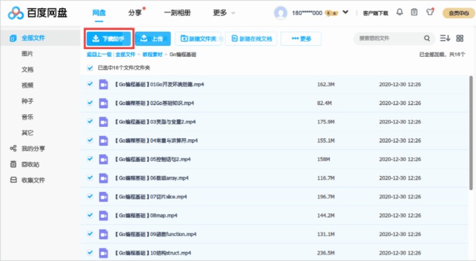Image resolution: width=476 pixels, height=261 pixels.
Task: Uncheck the 05控制语句2.mp4 checkbox
Action: pyautogui.click(x=90, y=159)
